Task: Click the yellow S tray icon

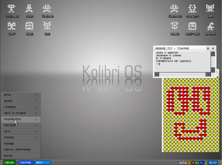Action: point(189,163)
